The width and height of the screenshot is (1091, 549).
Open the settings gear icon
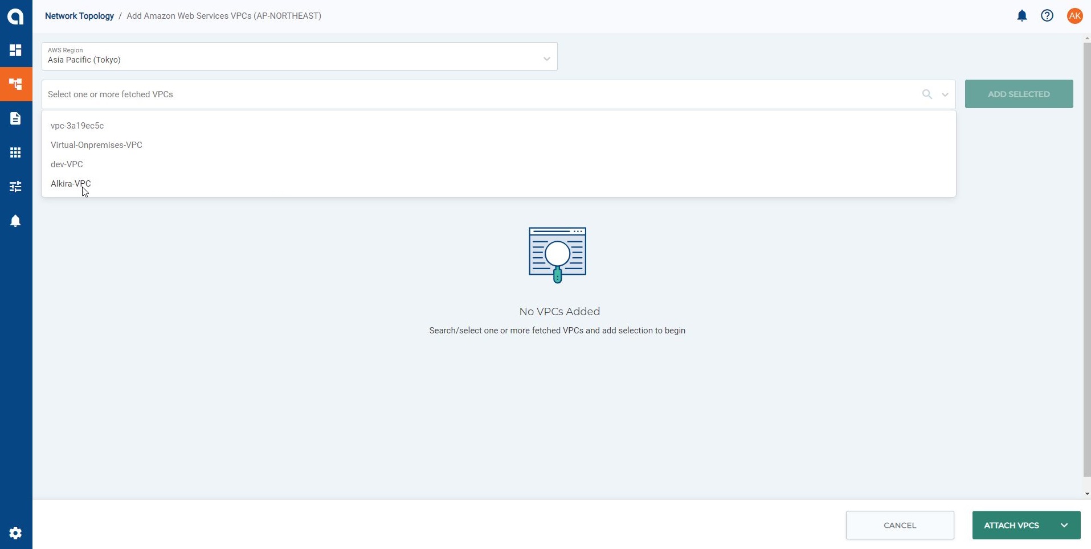pos(15,533)
